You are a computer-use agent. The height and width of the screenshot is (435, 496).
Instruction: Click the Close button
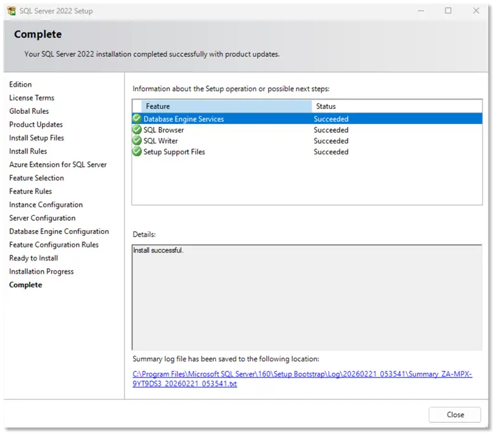coord(455,415)
